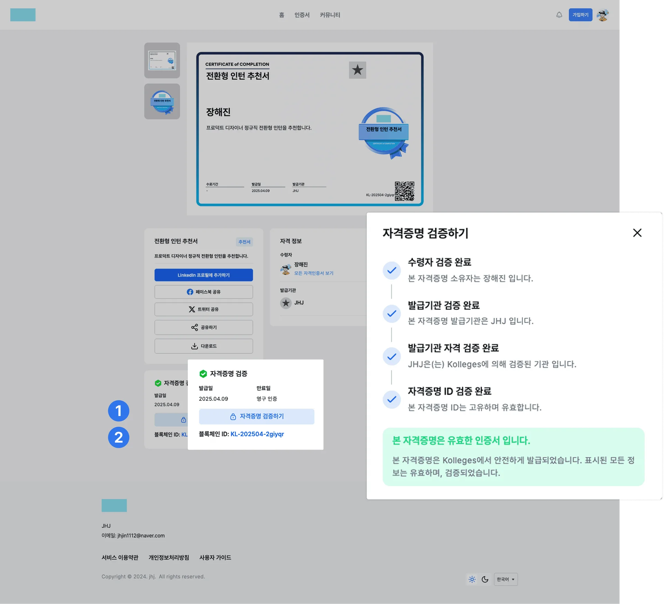
Task: Click the 트위터 공유 X button
Action: (203, 309)
